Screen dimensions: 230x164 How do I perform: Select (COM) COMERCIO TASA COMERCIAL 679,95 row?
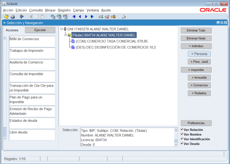[112, 41]
